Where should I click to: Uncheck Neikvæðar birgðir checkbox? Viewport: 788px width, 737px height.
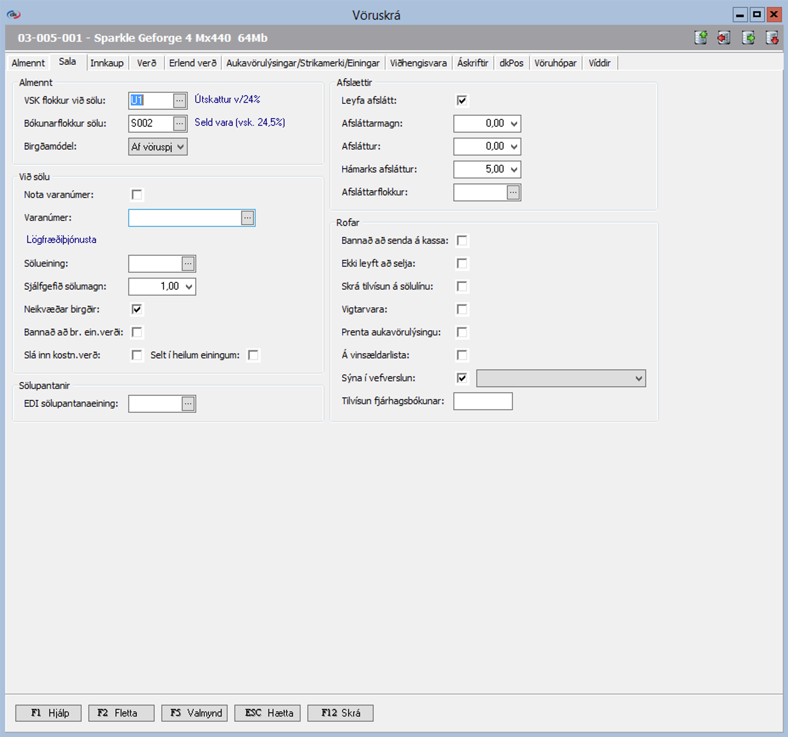pos(137,309)
